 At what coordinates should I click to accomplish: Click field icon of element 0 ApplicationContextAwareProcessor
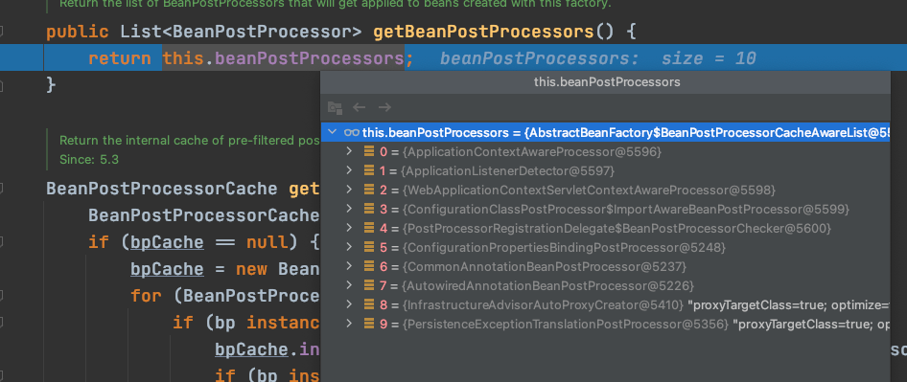369,151
